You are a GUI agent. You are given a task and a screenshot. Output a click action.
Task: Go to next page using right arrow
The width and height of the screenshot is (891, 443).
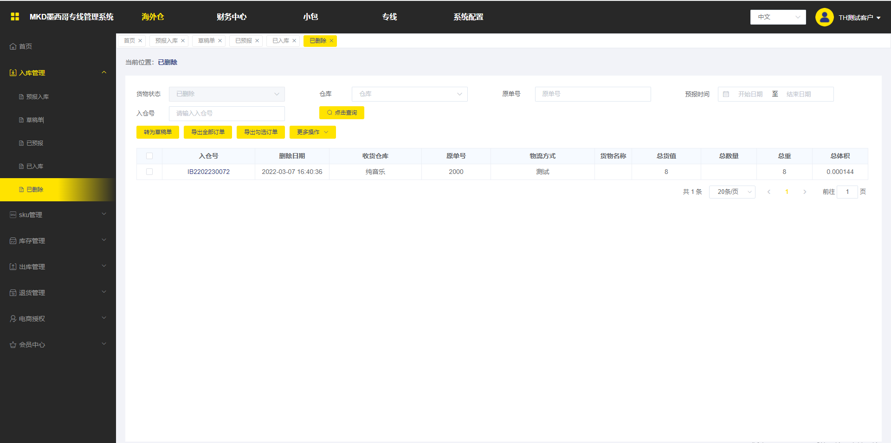click(805, 192)
